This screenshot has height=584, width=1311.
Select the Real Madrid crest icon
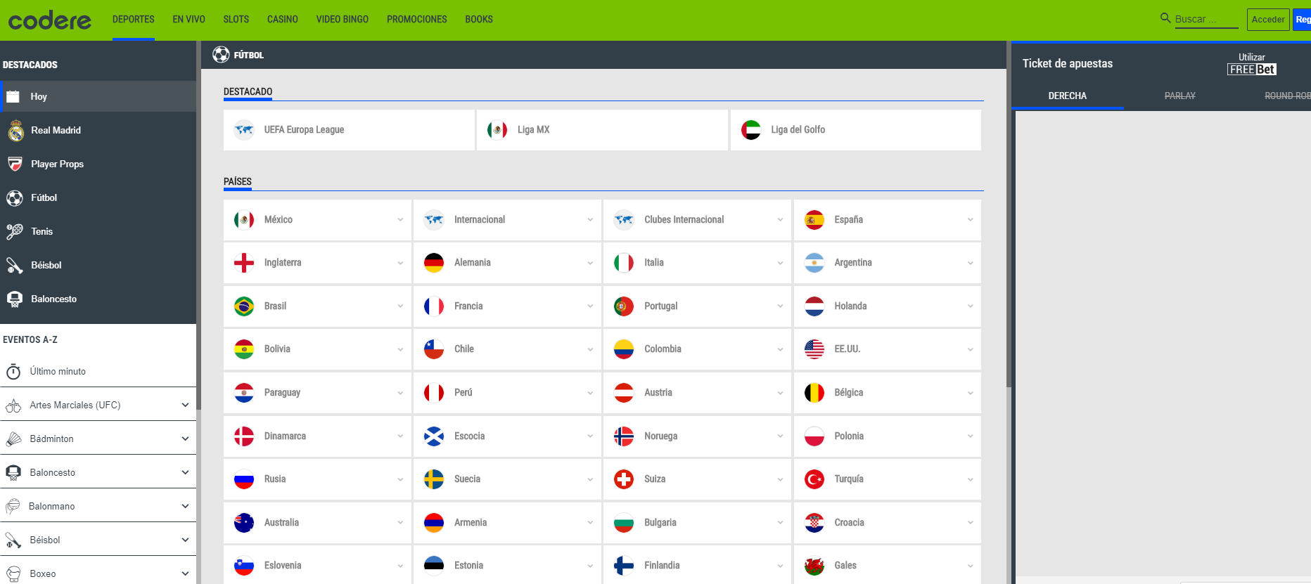click(x=15, y=130)
